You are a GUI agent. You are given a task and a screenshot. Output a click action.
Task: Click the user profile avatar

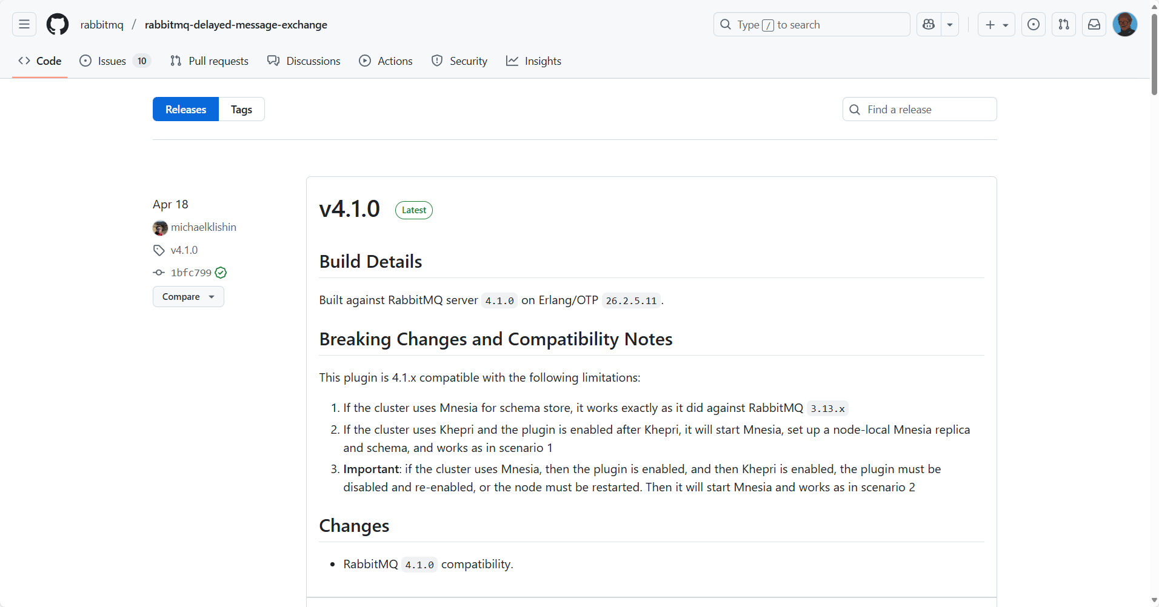pos(1124,24)
